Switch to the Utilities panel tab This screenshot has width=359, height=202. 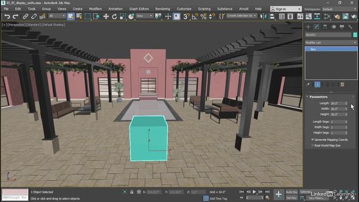click(x=350, y=27)
